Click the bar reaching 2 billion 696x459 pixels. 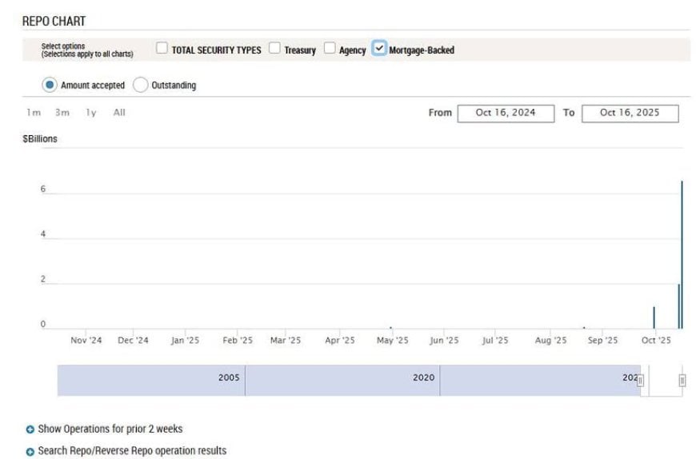[x=678, y=306]
